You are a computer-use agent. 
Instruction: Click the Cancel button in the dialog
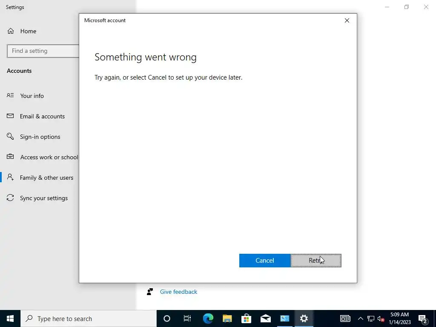265,261
